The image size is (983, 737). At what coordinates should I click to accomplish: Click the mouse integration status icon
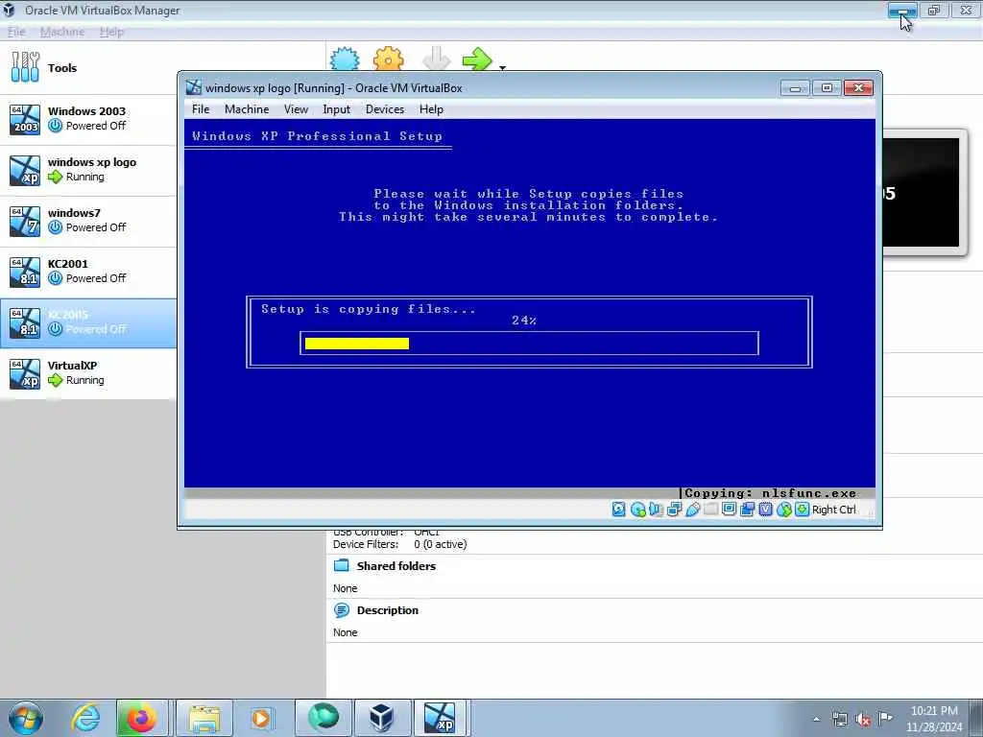tap(783, 510)
